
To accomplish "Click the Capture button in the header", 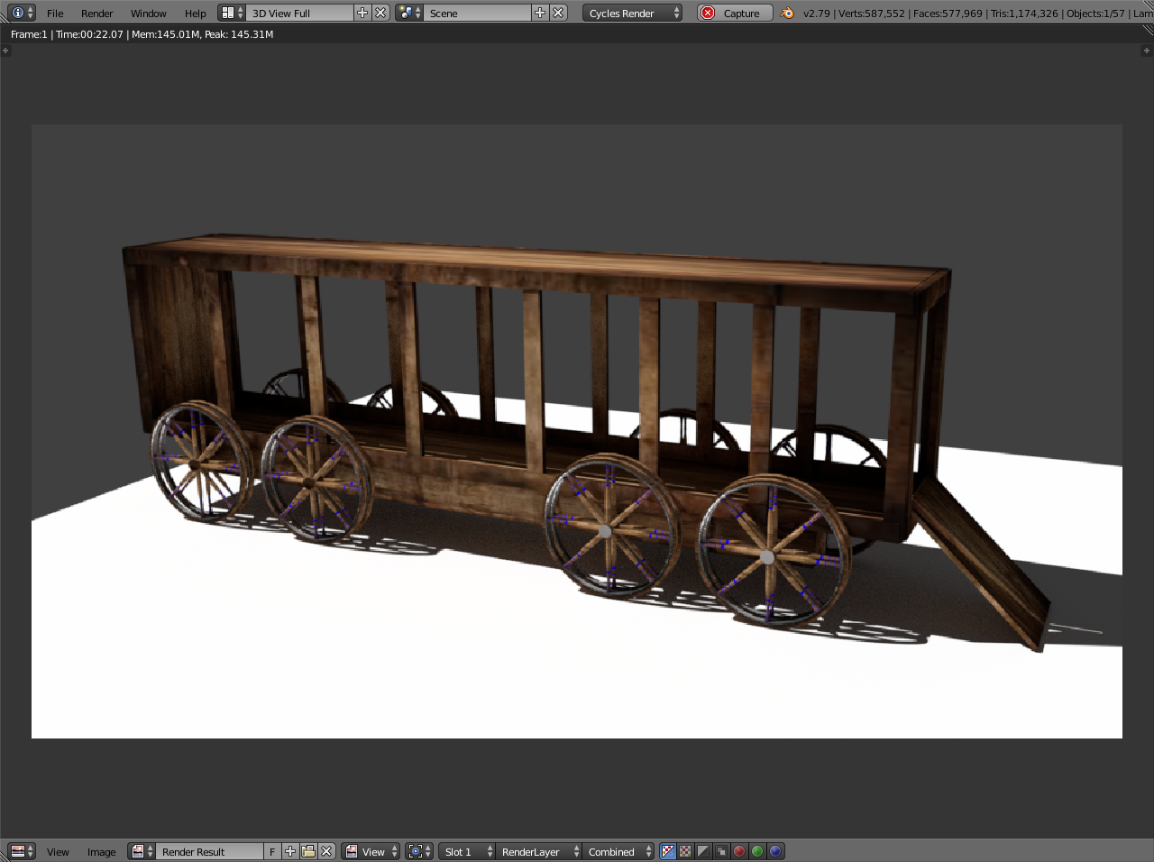I will tap(734, 13).
